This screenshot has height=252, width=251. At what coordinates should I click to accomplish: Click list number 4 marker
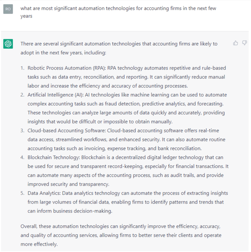coord(22,158)
